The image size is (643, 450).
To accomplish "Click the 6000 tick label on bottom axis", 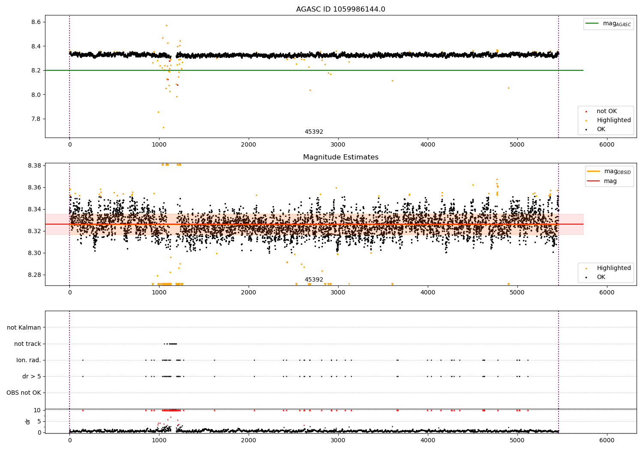I will (x=607, y=440).
